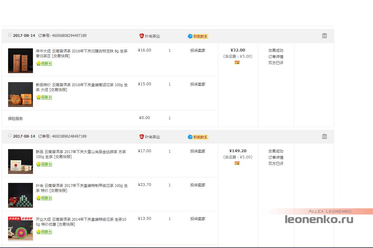Image resolution: width=373 pixels, height=248 pixels.
Task: Click the 保障卡 badge under the 8g 龙珠 item
Action: pyautogui.click(x=44, y=64)
